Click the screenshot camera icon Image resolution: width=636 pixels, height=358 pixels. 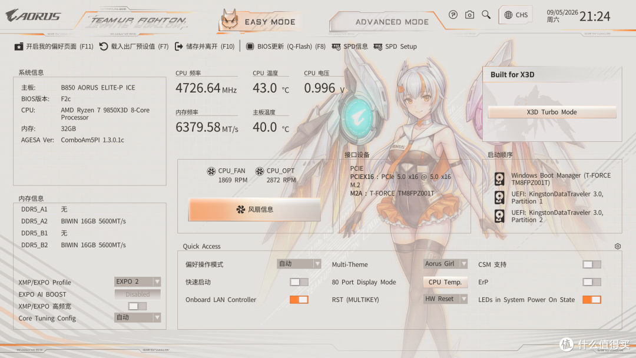469,15
